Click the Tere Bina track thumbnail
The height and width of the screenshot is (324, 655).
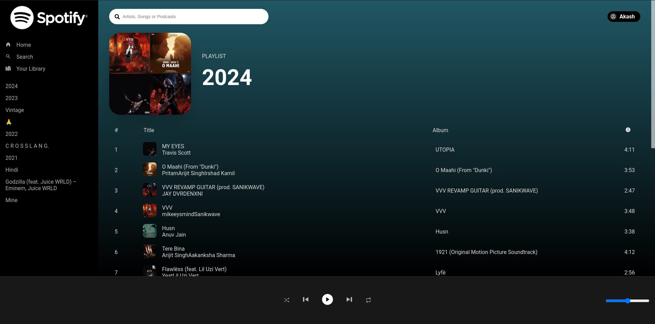tap(150, 251)
